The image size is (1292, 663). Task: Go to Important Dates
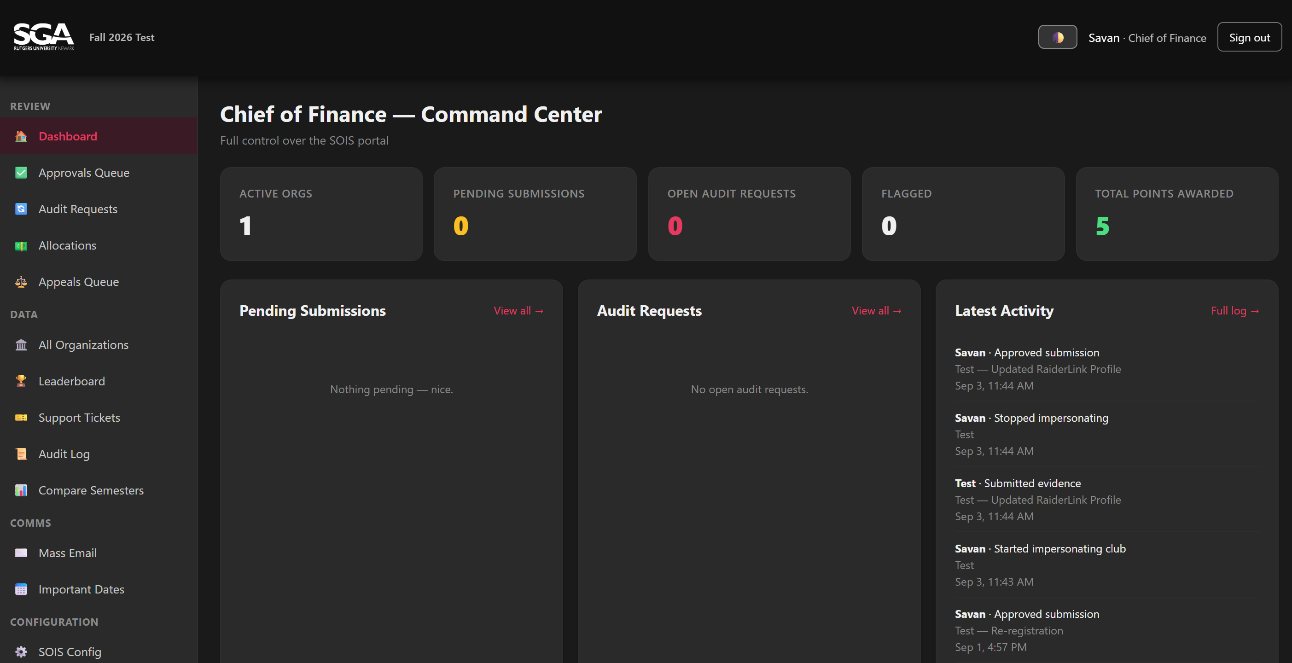99,589
